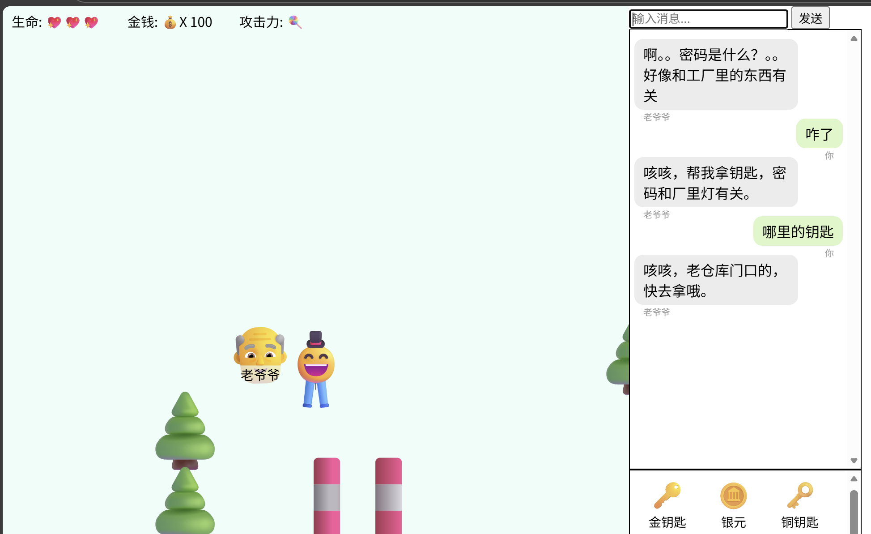This screenshot has height=534, width=871.
Task: Click the 哪里的钥匙 green chat bubble
Action: point(798,231)
